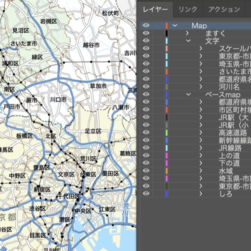Image resolution: width=251 pixels, height=251 pixels.
Task: Collapse the 文字 layer group
Action: (189, 41)
